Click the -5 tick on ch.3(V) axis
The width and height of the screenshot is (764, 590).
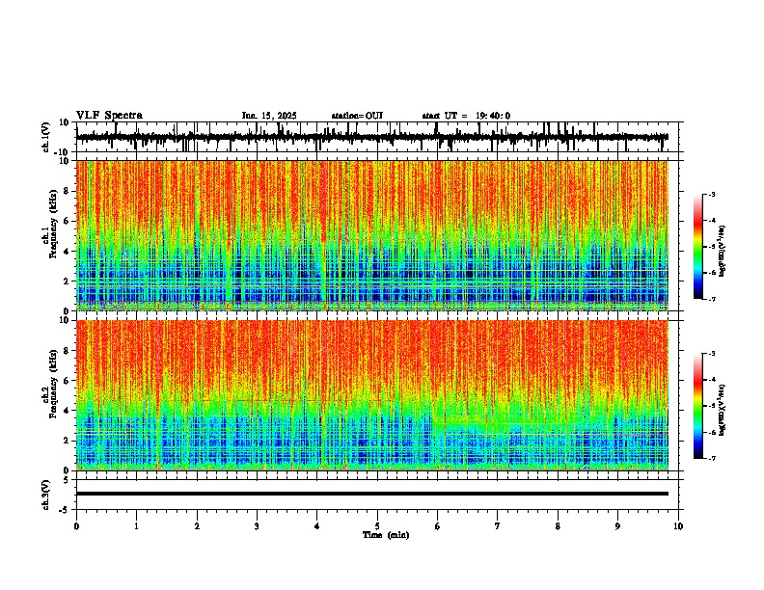tap(65, 510)
